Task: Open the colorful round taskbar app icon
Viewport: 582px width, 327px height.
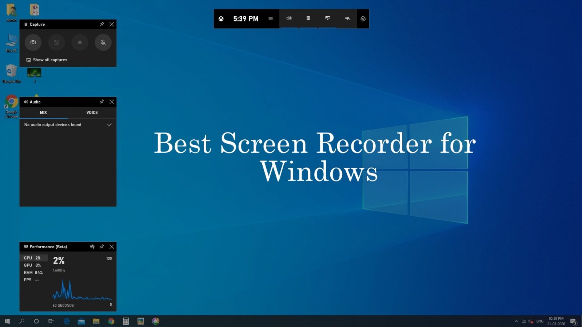Action: [x=156, y=321]
